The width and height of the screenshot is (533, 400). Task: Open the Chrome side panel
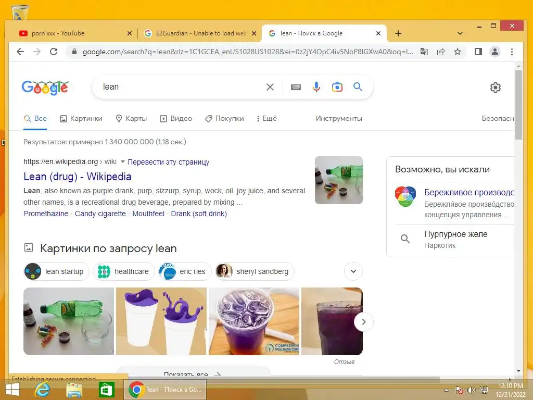[x=478, y=52]
